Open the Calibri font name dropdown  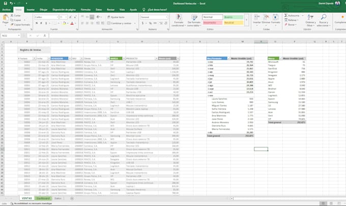57,17
